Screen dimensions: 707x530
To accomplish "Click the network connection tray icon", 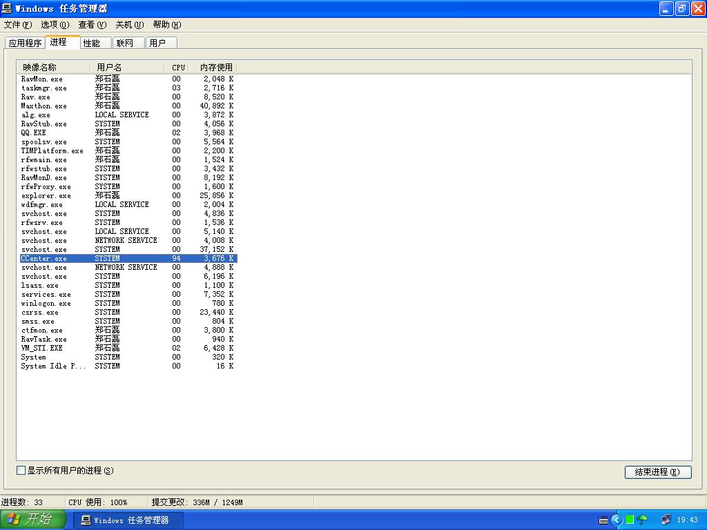I will point(666,520).
